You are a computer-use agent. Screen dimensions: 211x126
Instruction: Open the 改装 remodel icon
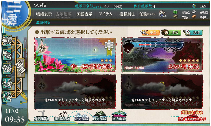[x=7, y=69]
